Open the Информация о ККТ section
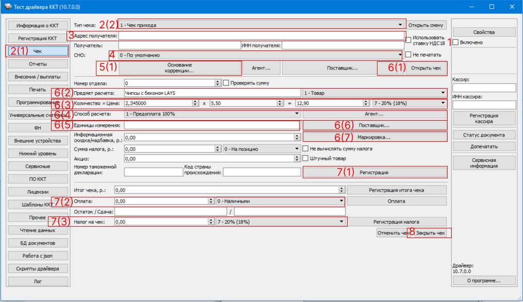Viewport: 523px width, 302px height. click(38, 26)
